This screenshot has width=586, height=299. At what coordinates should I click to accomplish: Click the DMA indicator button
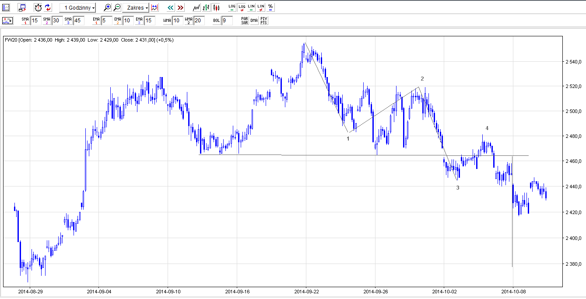(x=254, y=21)
